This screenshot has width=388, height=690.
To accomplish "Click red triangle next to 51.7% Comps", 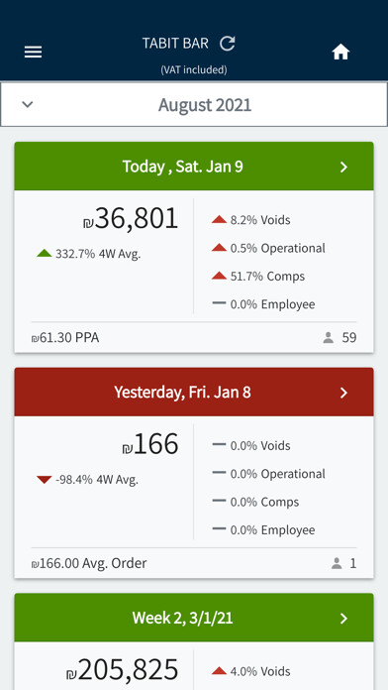I will click(x=219, y=276).
